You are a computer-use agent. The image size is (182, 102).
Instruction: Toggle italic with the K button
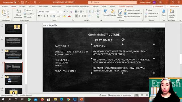click(x=42, y=16)
